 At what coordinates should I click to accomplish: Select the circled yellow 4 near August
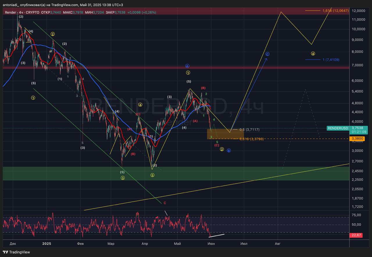tap(313, 54)
